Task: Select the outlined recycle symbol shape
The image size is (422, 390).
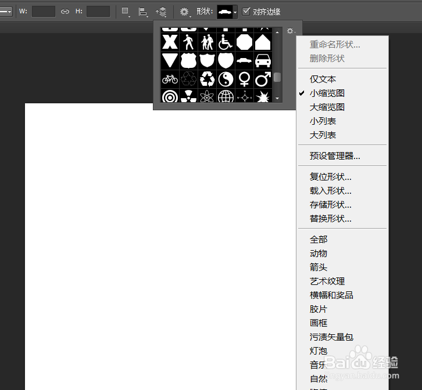Action: pyautogui.click(x=188, y=80)
